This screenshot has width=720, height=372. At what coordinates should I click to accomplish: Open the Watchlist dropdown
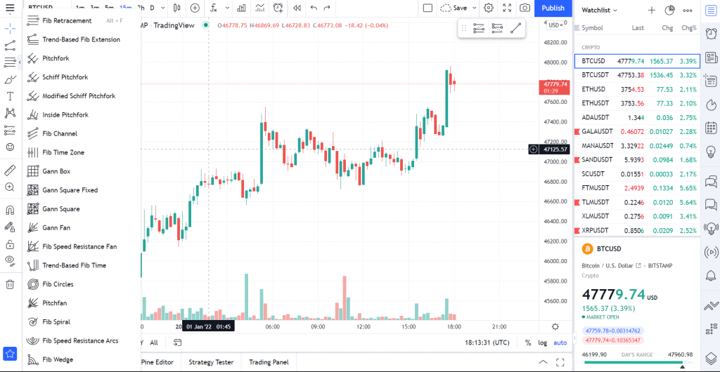click(600, 10)
